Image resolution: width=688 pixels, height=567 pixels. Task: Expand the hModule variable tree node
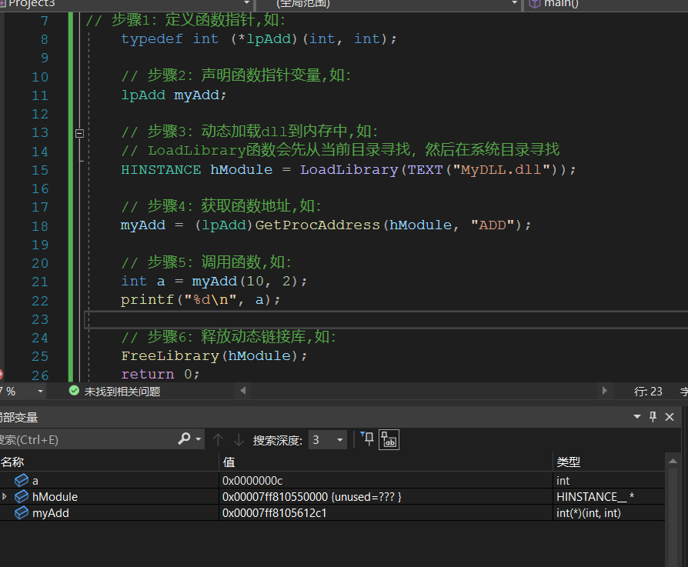point(5,497)
